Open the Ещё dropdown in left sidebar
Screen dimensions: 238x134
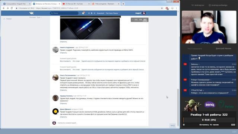(x=39, y=17)
